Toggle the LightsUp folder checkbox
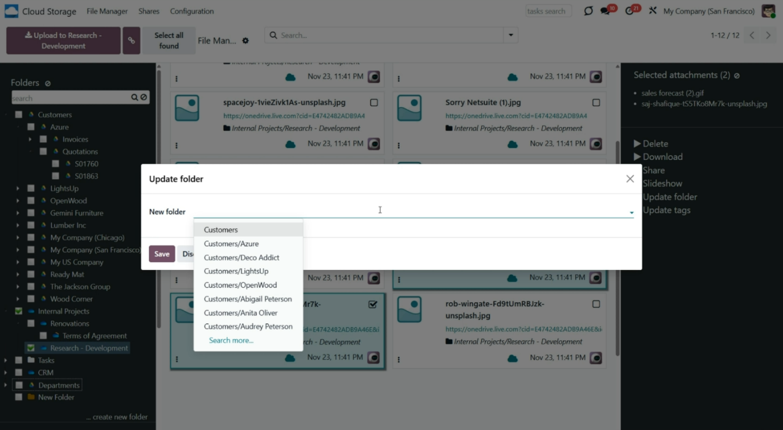Screen dimensions: 783x430 coord(31,188)
